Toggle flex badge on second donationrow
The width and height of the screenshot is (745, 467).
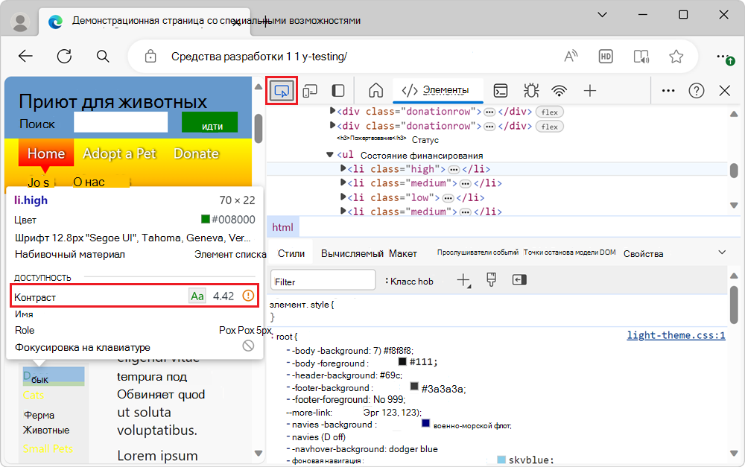pyautogui.click(x=550, y=127)
